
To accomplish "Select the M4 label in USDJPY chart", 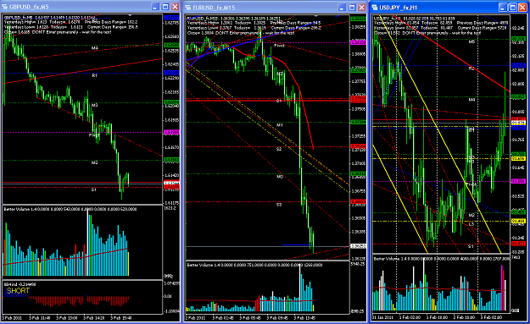I will [471, 100].
